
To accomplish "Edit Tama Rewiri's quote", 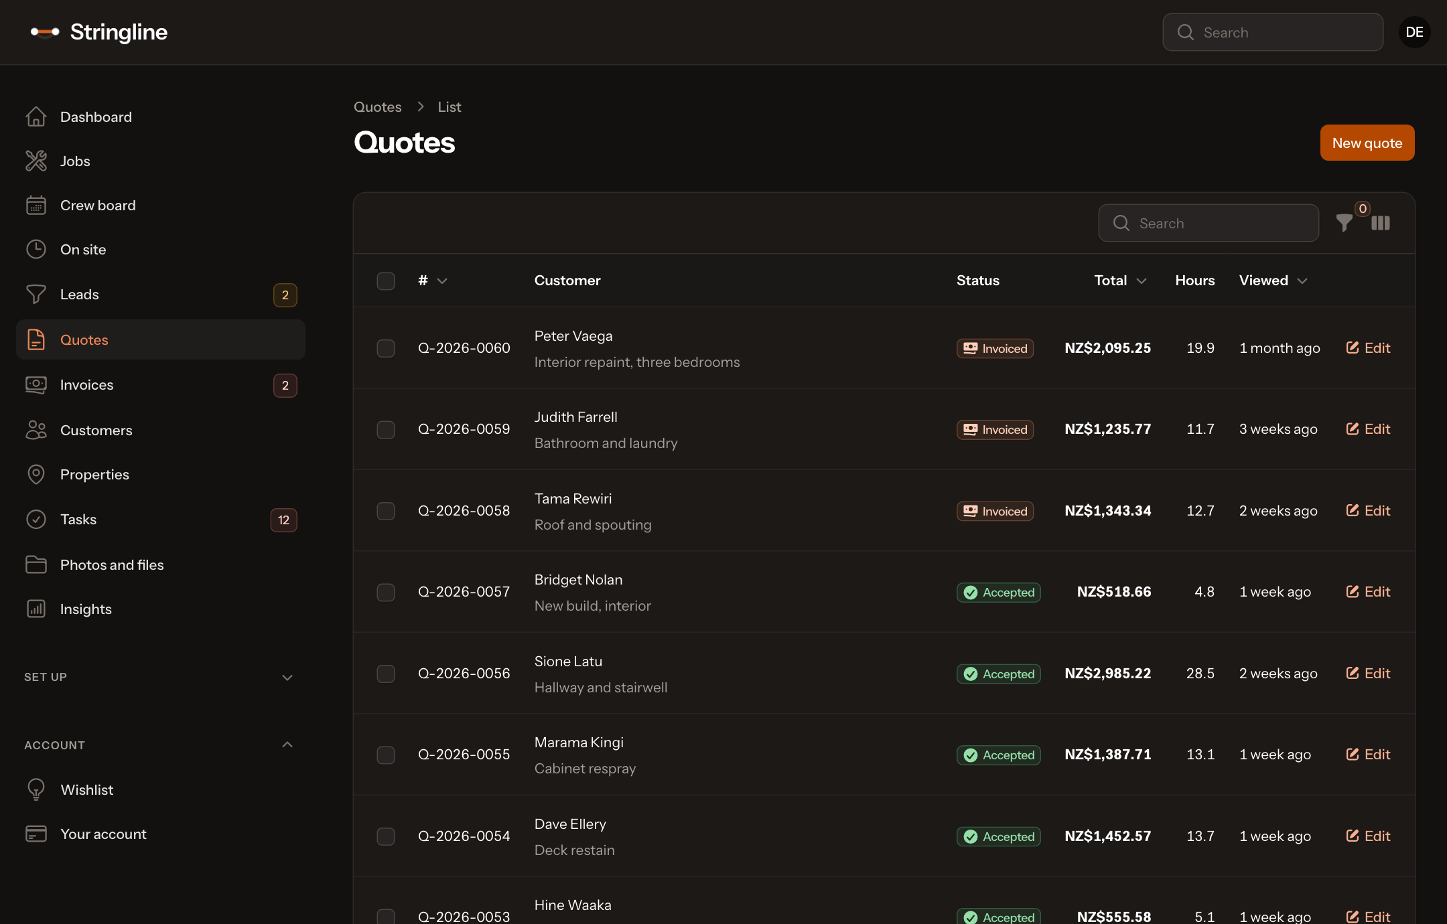I will pyautogui.click(x=1368, y=511).
